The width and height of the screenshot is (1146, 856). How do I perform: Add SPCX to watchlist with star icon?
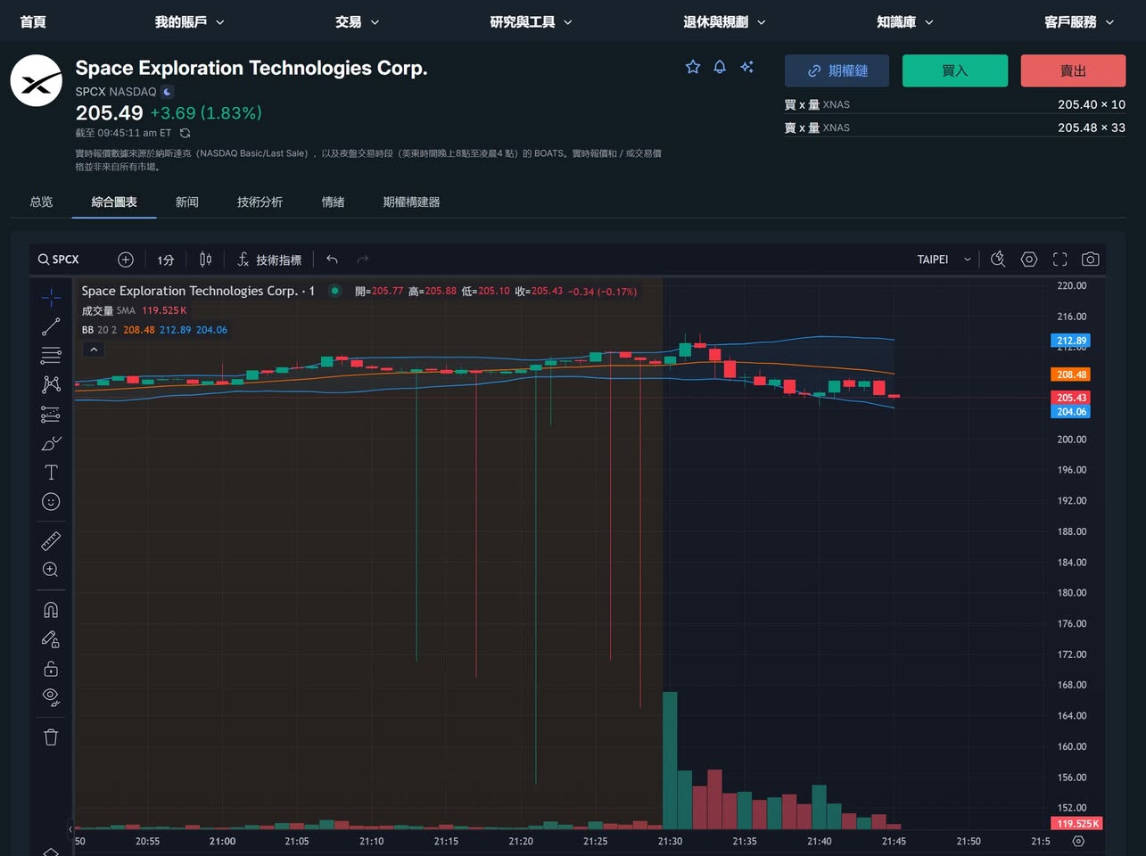pos(693,67)
